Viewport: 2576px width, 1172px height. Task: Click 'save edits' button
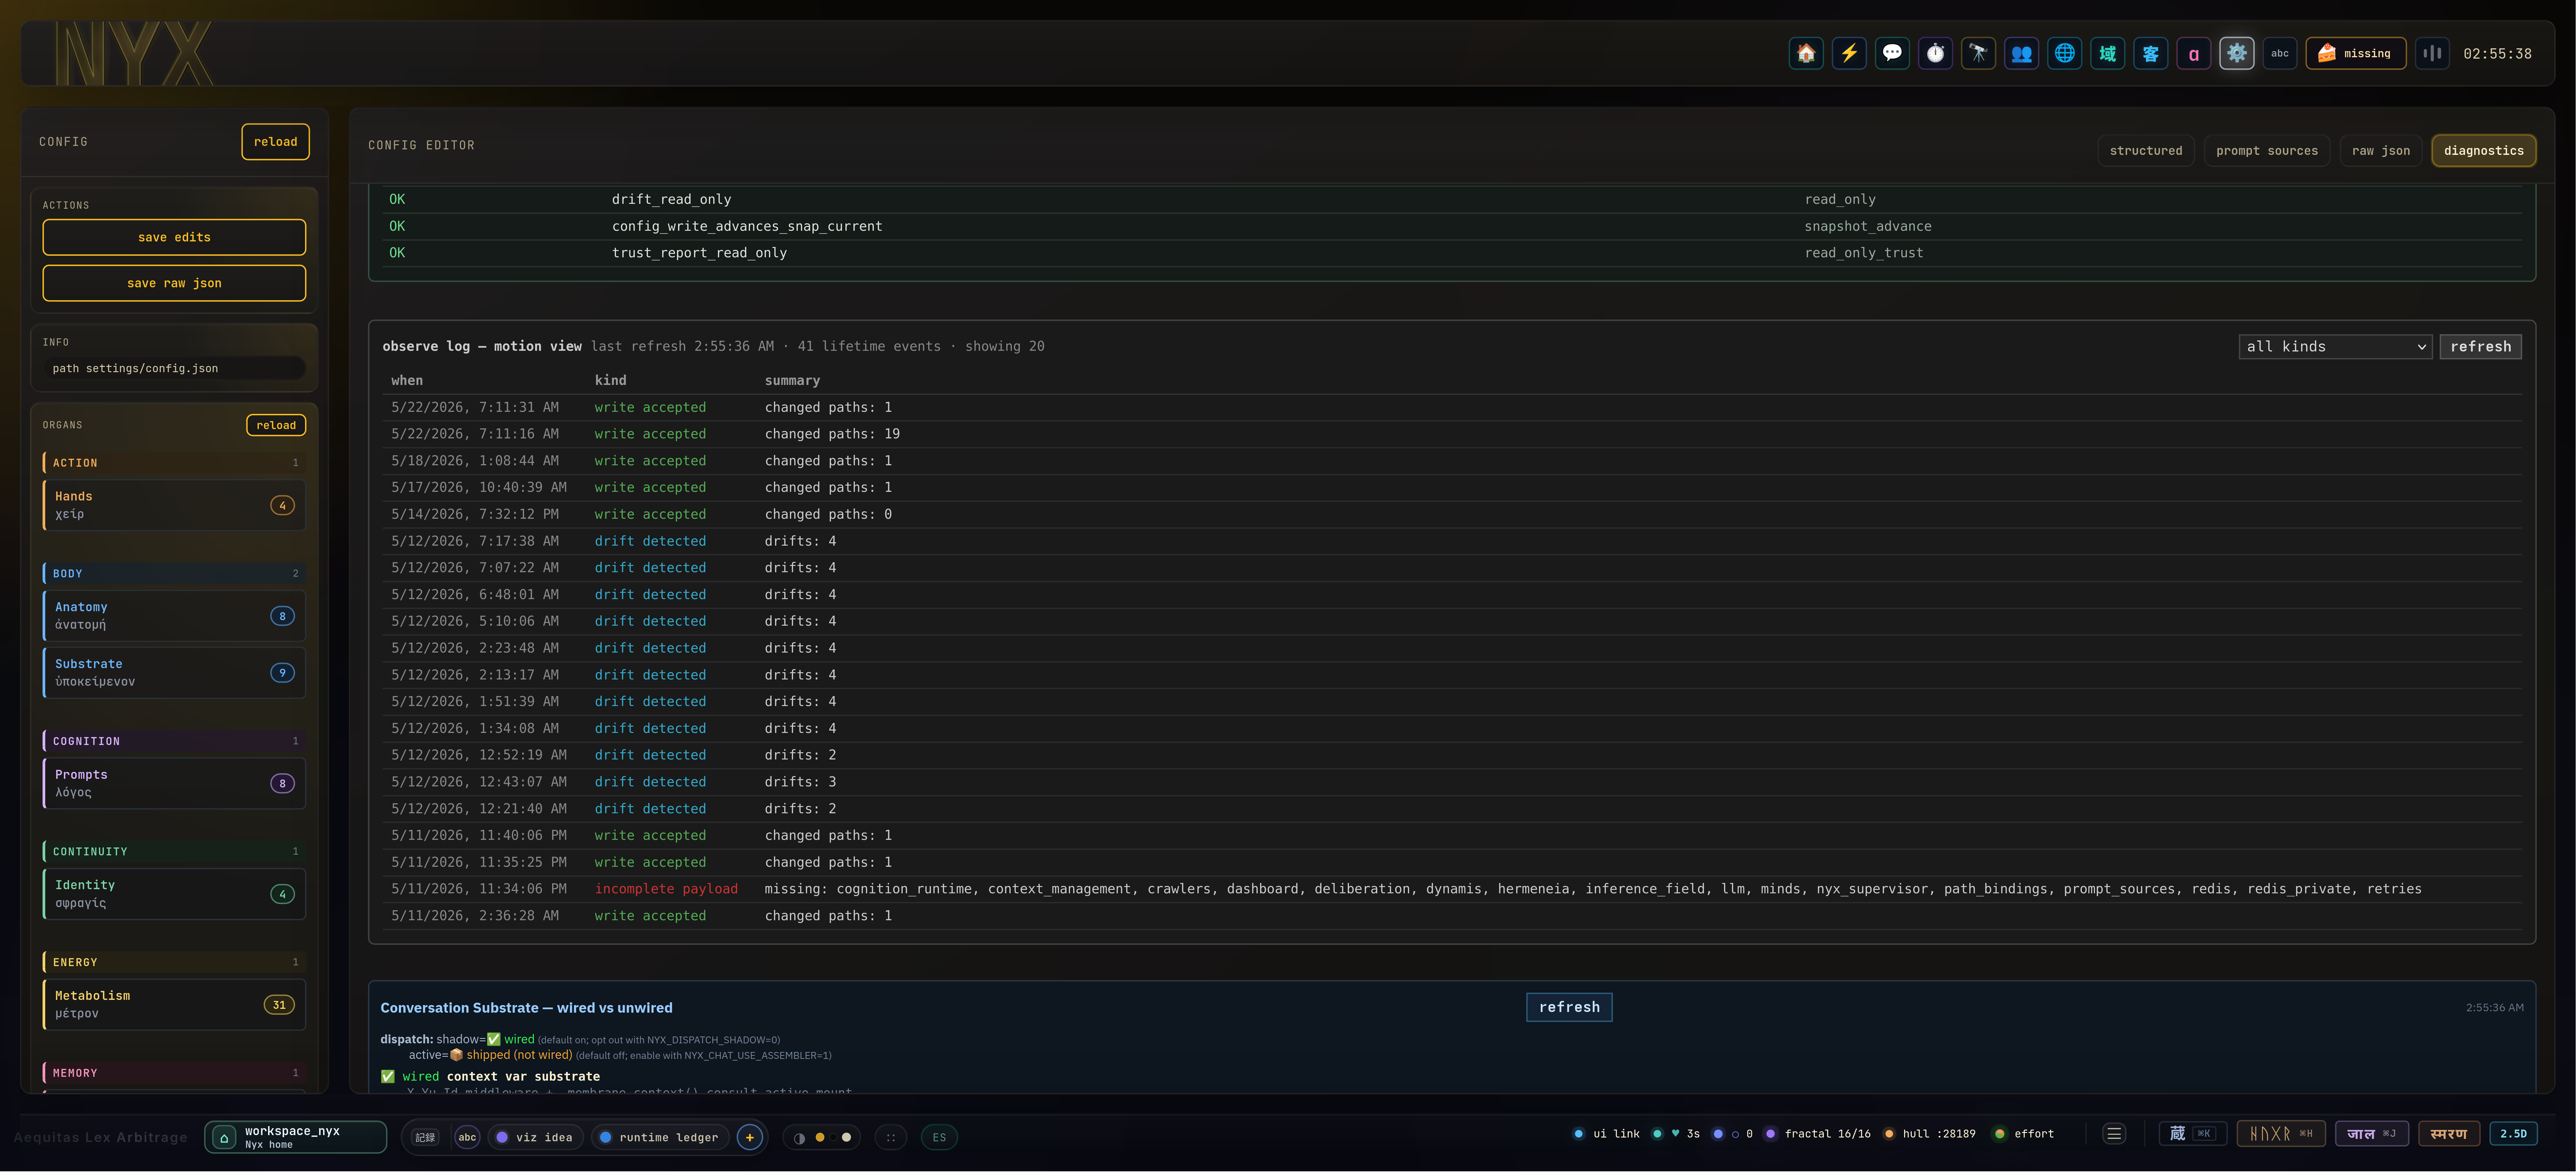point(174,237)
